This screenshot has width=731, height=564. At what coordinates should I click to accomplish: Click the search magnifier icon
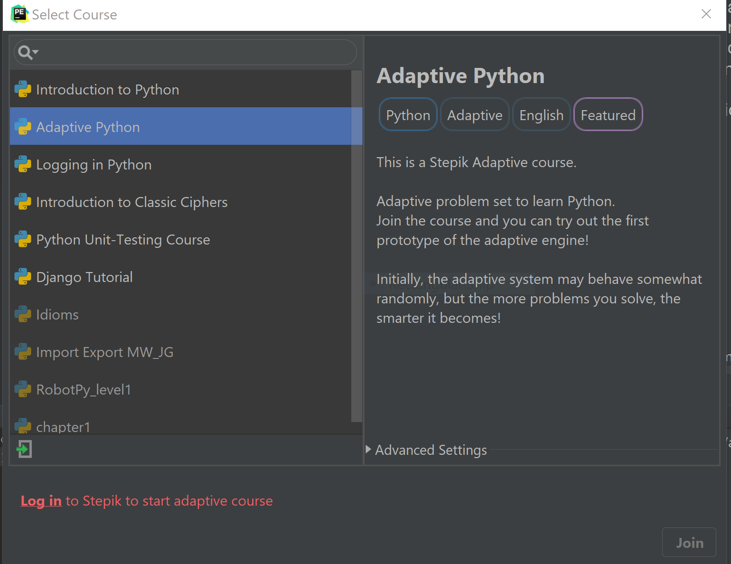click(x=28, y=53)
